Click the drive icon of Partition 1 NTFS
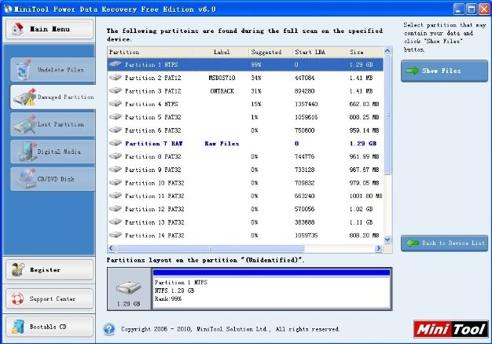This screenshot has height=344, width=492. coord(116,64)
